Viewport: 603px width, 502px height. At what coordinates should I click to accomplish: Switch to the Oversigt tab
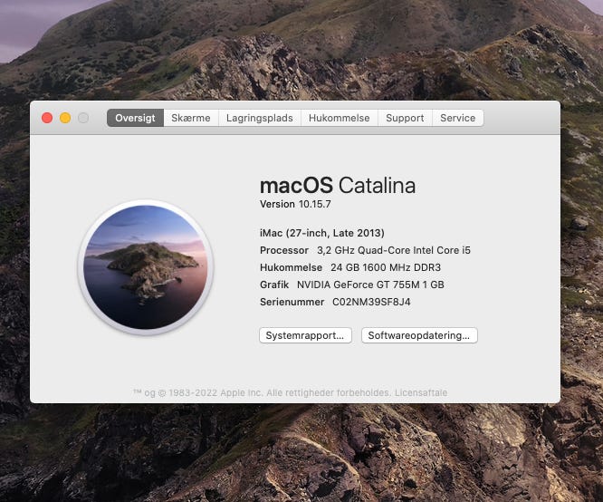coord(135,118)
